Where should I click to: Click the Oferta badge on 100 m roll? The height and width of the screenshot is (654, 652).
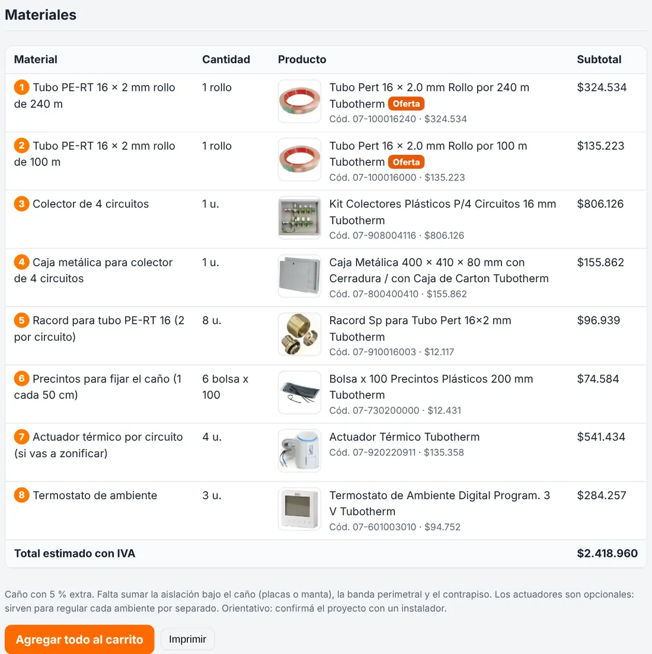click(x=406, y=162)
